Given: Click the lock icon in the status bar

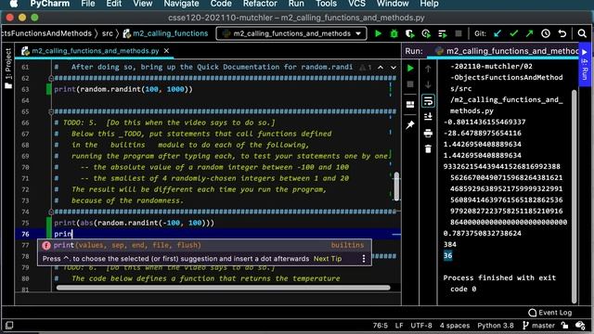Looking at the screenshot, I should click(564, 326).
